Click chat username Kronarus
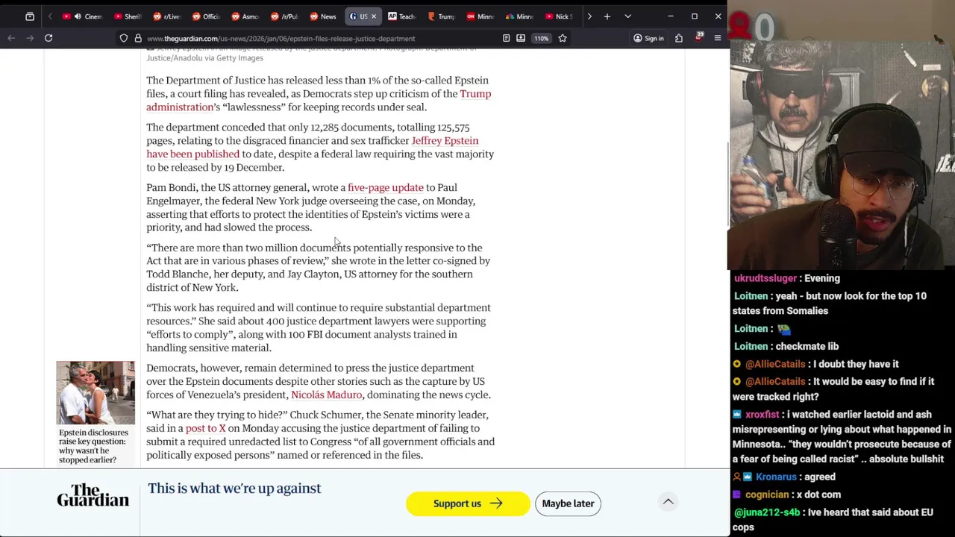Viewport: 955px width, 537px height. (x=776, y=477)
